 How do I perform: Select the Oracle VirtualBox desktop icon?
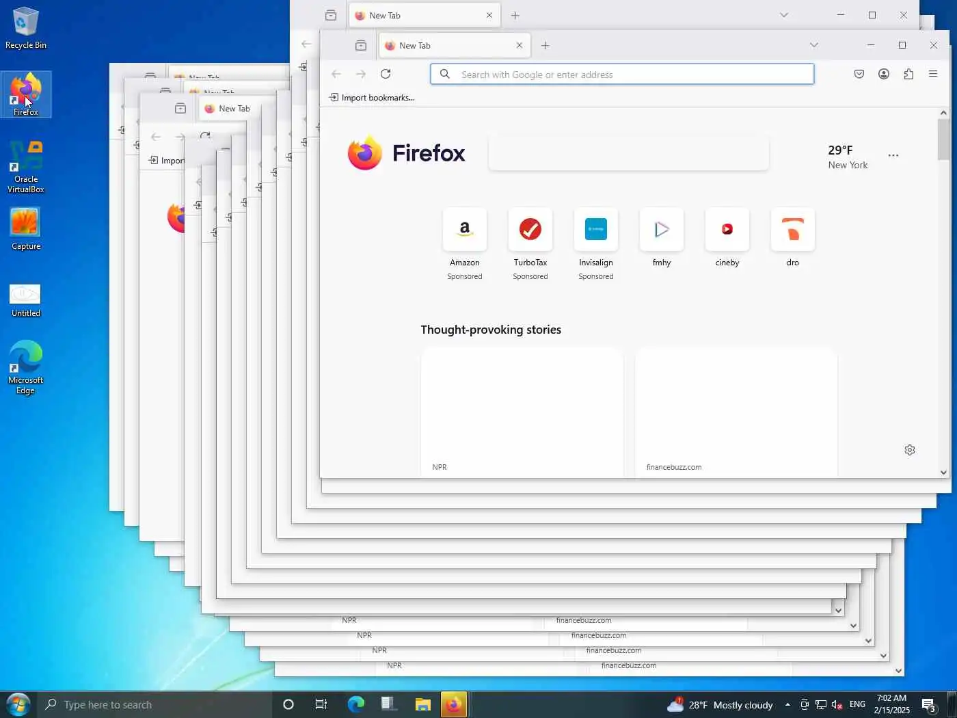26,167
